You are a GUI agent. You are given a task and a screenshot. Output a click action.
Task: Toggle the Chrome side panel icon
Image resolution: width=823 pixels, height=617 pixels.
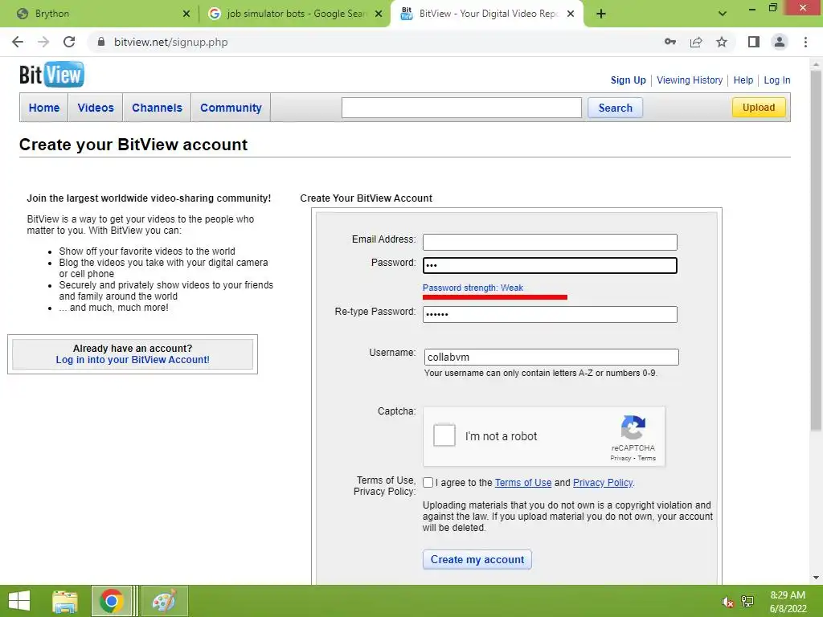click(x=754, y=42)
